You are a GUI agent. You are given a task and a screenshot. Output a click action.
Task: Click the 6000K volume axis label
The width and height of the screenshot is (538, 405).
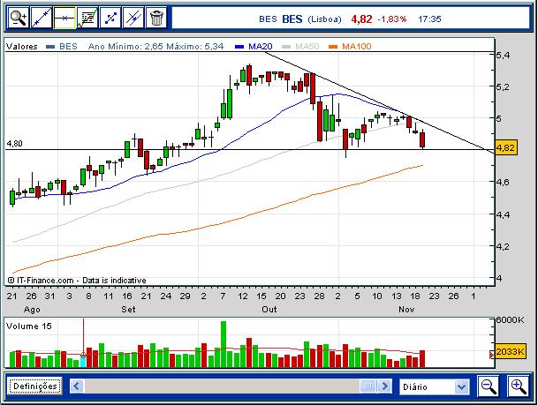click(510, 320)
